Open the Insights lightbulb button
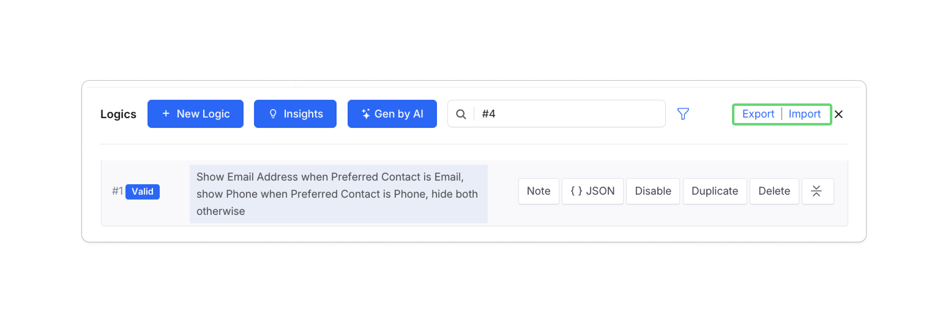This screenshot has height=325, width=948. pyautogui.click(x=295, y=114)
